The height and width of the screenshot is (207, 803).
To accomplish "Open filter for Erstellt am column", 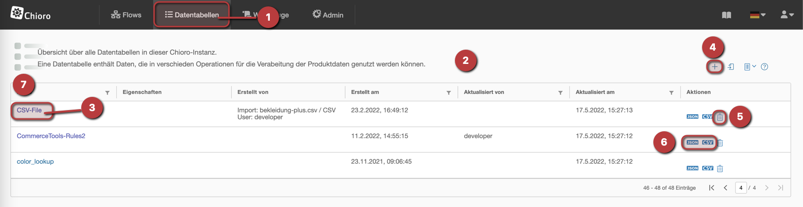I will tap(449, 92).
